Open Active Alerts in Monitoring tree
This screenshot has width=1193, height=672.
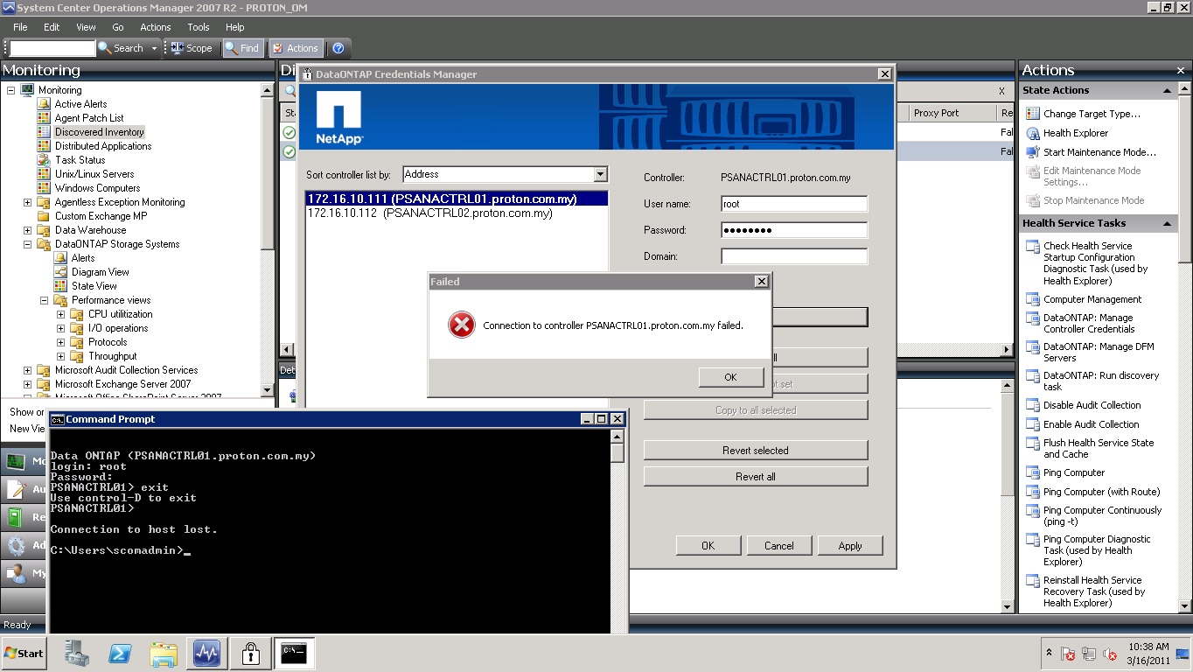click(x=80, y=104)
